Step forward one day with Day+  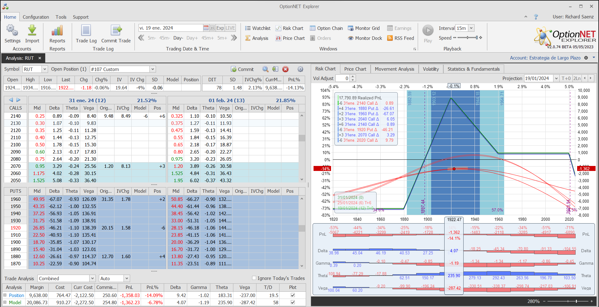192,38
